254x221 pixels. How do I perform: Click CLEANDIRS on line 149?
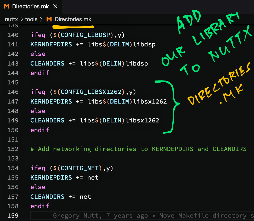pyautogui.click(x=47, y=121)
